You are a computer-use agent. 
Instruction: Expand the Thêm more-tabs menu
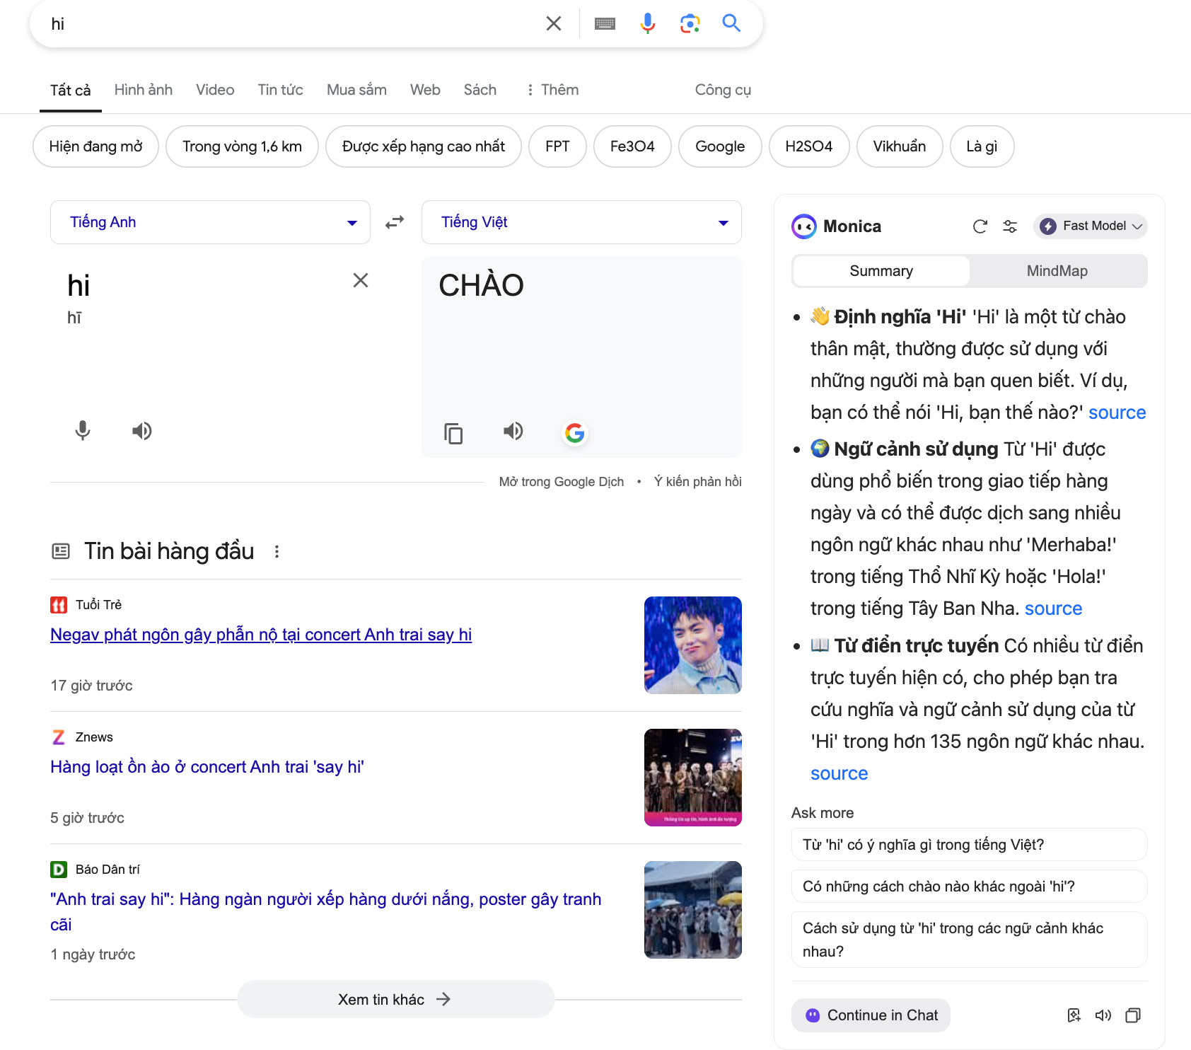click(x=552, y=90)
